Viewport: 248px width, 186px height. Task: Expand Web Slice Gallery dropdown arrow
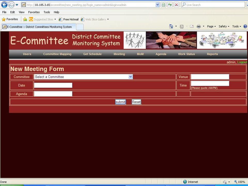[108, 19]
